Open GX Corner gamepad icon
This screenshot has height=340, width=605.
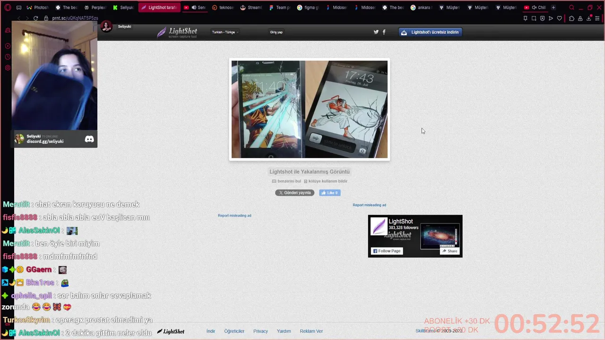tap(19, 8)
